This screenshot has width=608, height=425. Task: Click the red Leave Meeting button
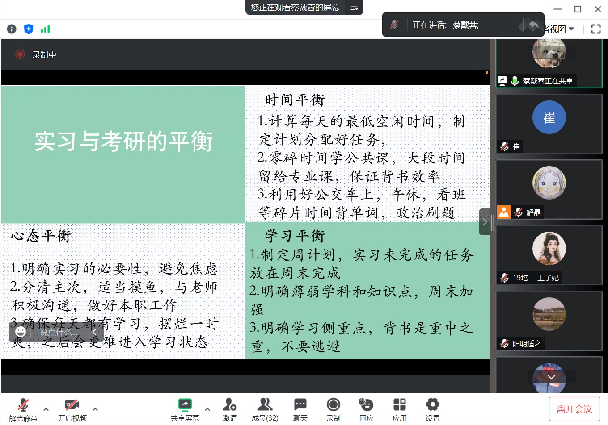pos(574,409)
